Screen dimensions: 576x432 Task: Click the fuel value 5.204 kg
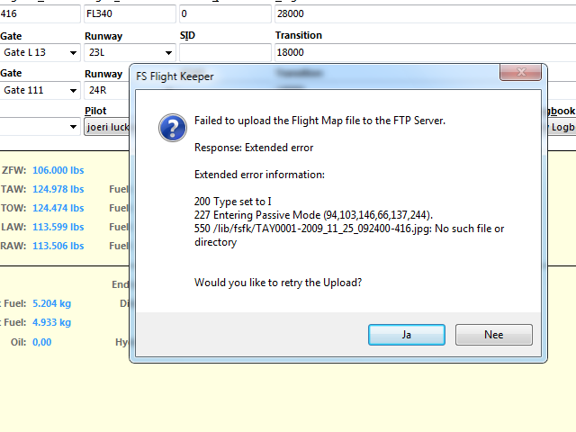pos(52,303)
